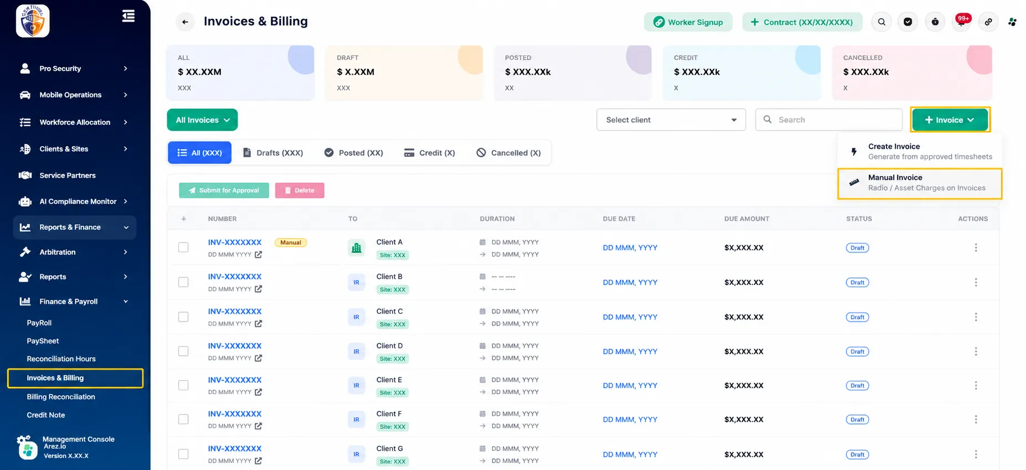Click the plus icon in table header
The height and width of the screenshot is (470, 1026).
[x=184, y=219]
